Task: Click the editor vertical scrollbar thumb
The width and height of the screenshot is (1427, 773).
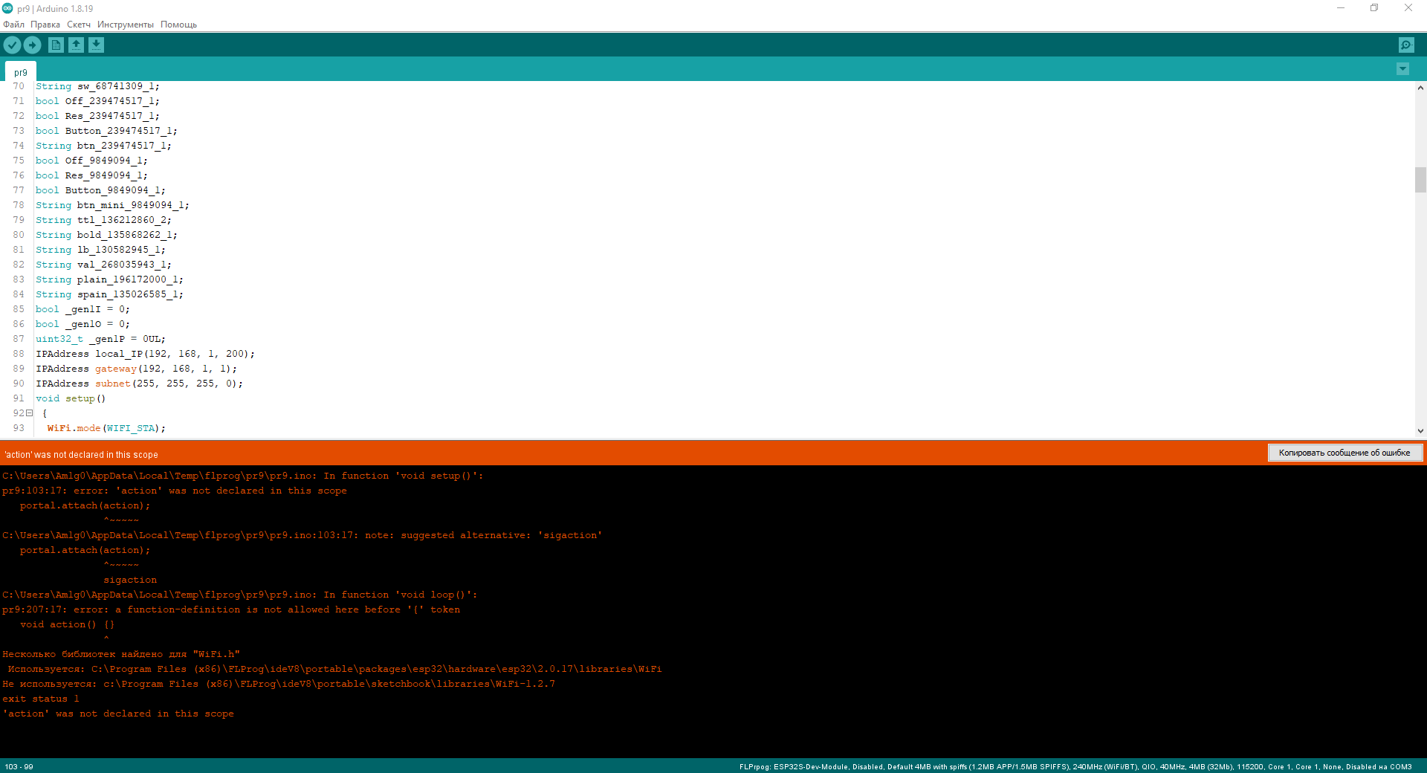Action: pyautogui.click(x=1420, y=180)
